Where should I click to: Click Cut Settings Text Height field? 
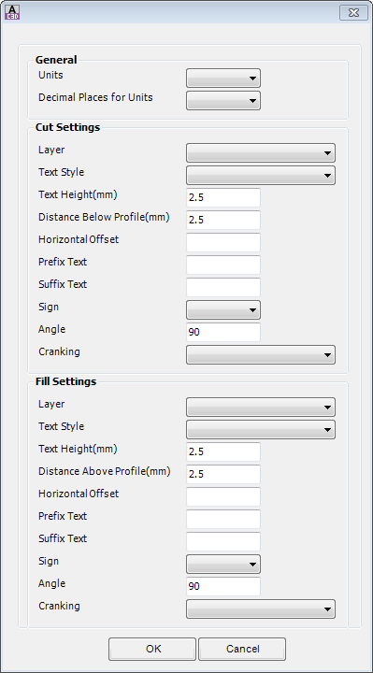pyautogui.click(x=223, y=197)
